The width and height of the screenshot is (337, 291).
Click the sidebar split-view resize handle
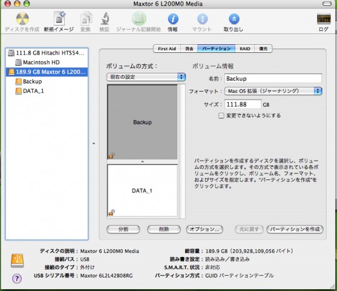pos(94,144)
